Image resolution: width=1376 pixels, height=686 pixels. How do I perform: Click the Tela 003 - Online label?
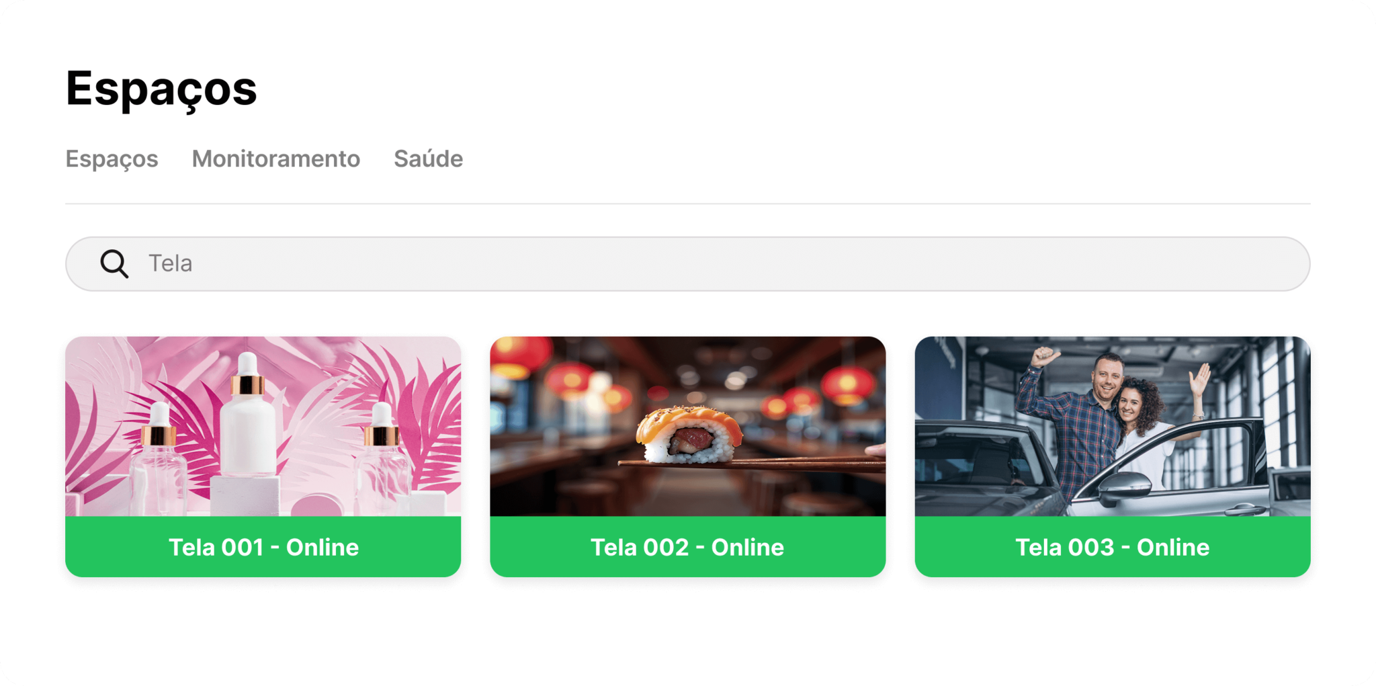[x=1112, y=547]
